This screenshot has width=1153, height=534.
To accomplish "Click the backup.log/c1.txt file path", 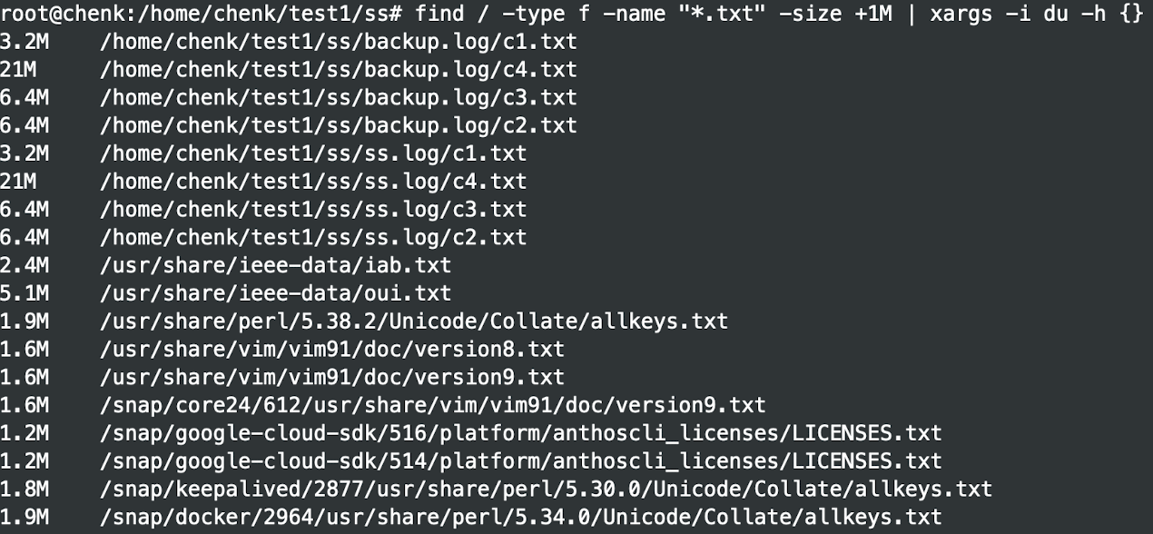I will (339, 42).
